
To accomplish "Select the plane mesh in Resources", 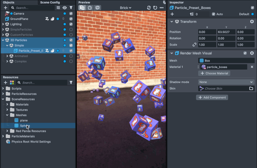I will coord(23,120).
